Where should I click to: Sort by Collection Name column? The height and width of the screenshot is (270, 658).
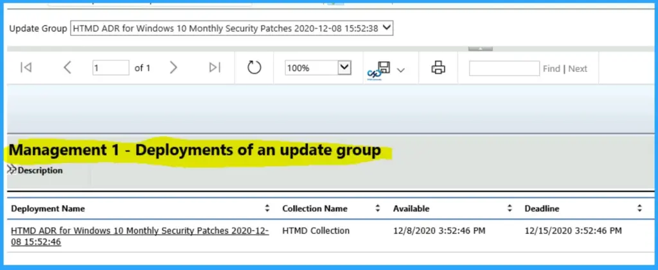378,208
